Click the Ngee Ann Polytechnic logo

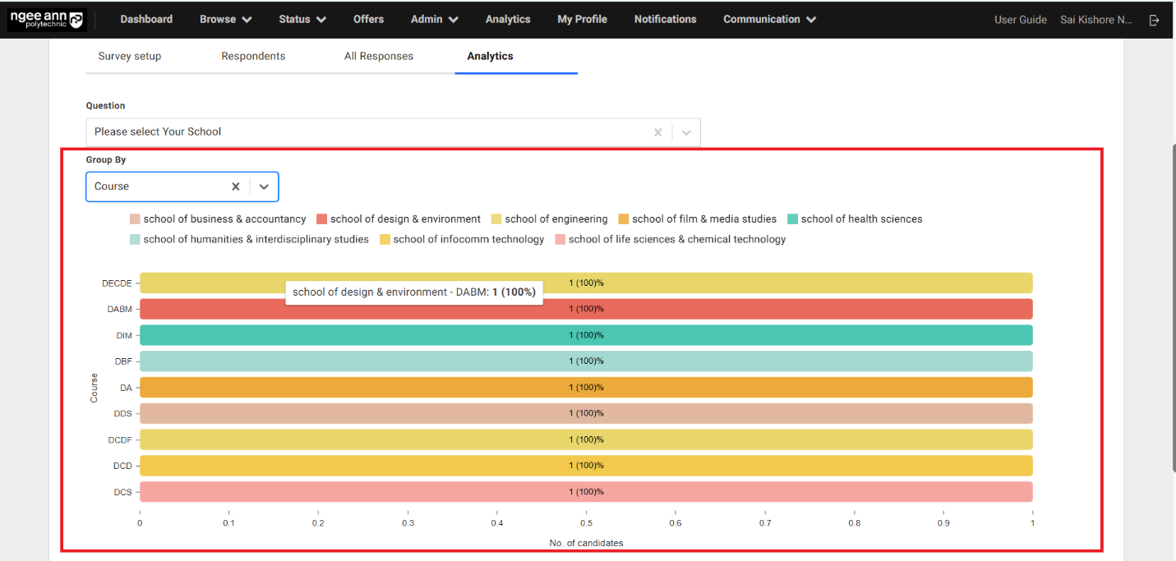pos(46,20)
